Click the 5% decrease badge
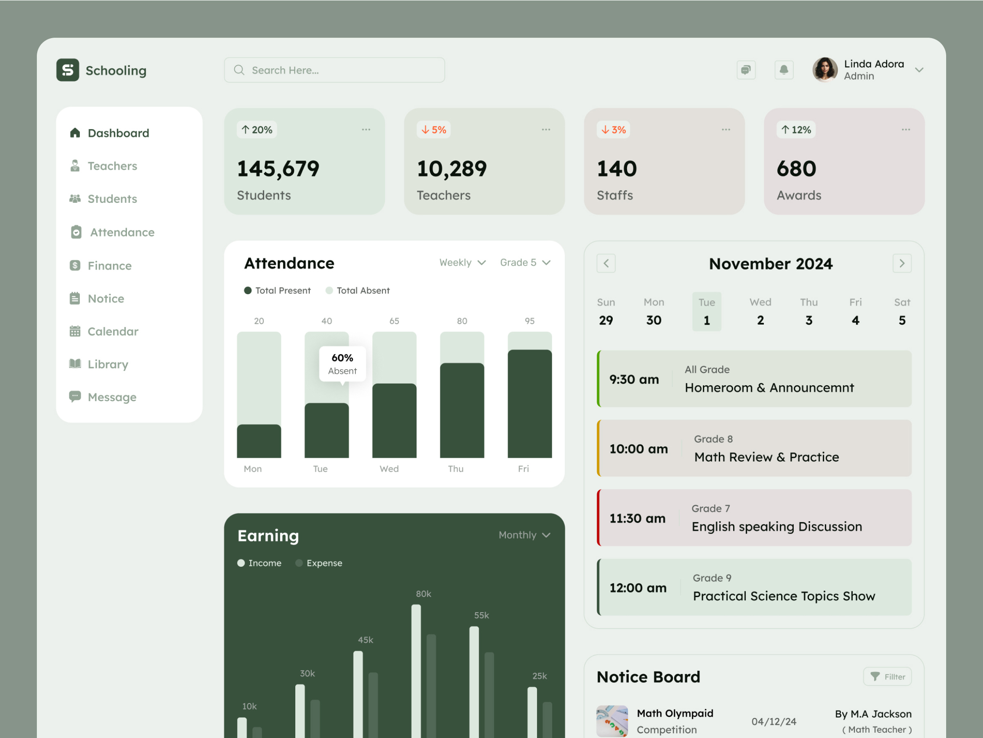Image resolution: width=983 pixels, height=738 pixels. (x=434, y=130)
